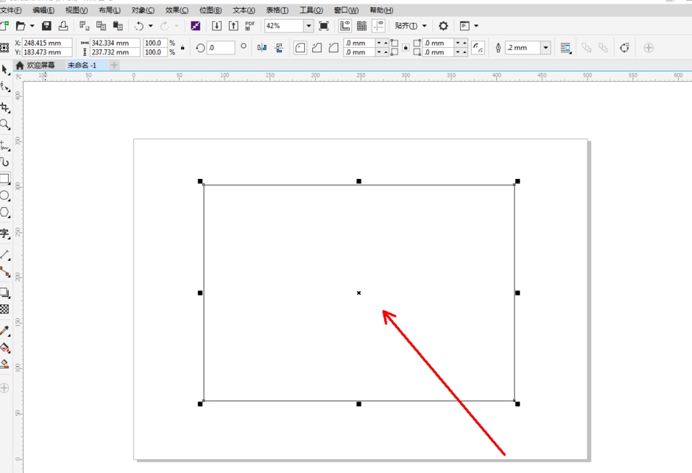Click the plus button to add new document tab
This screenshot has width=692, height=473.
pos(114,66)
